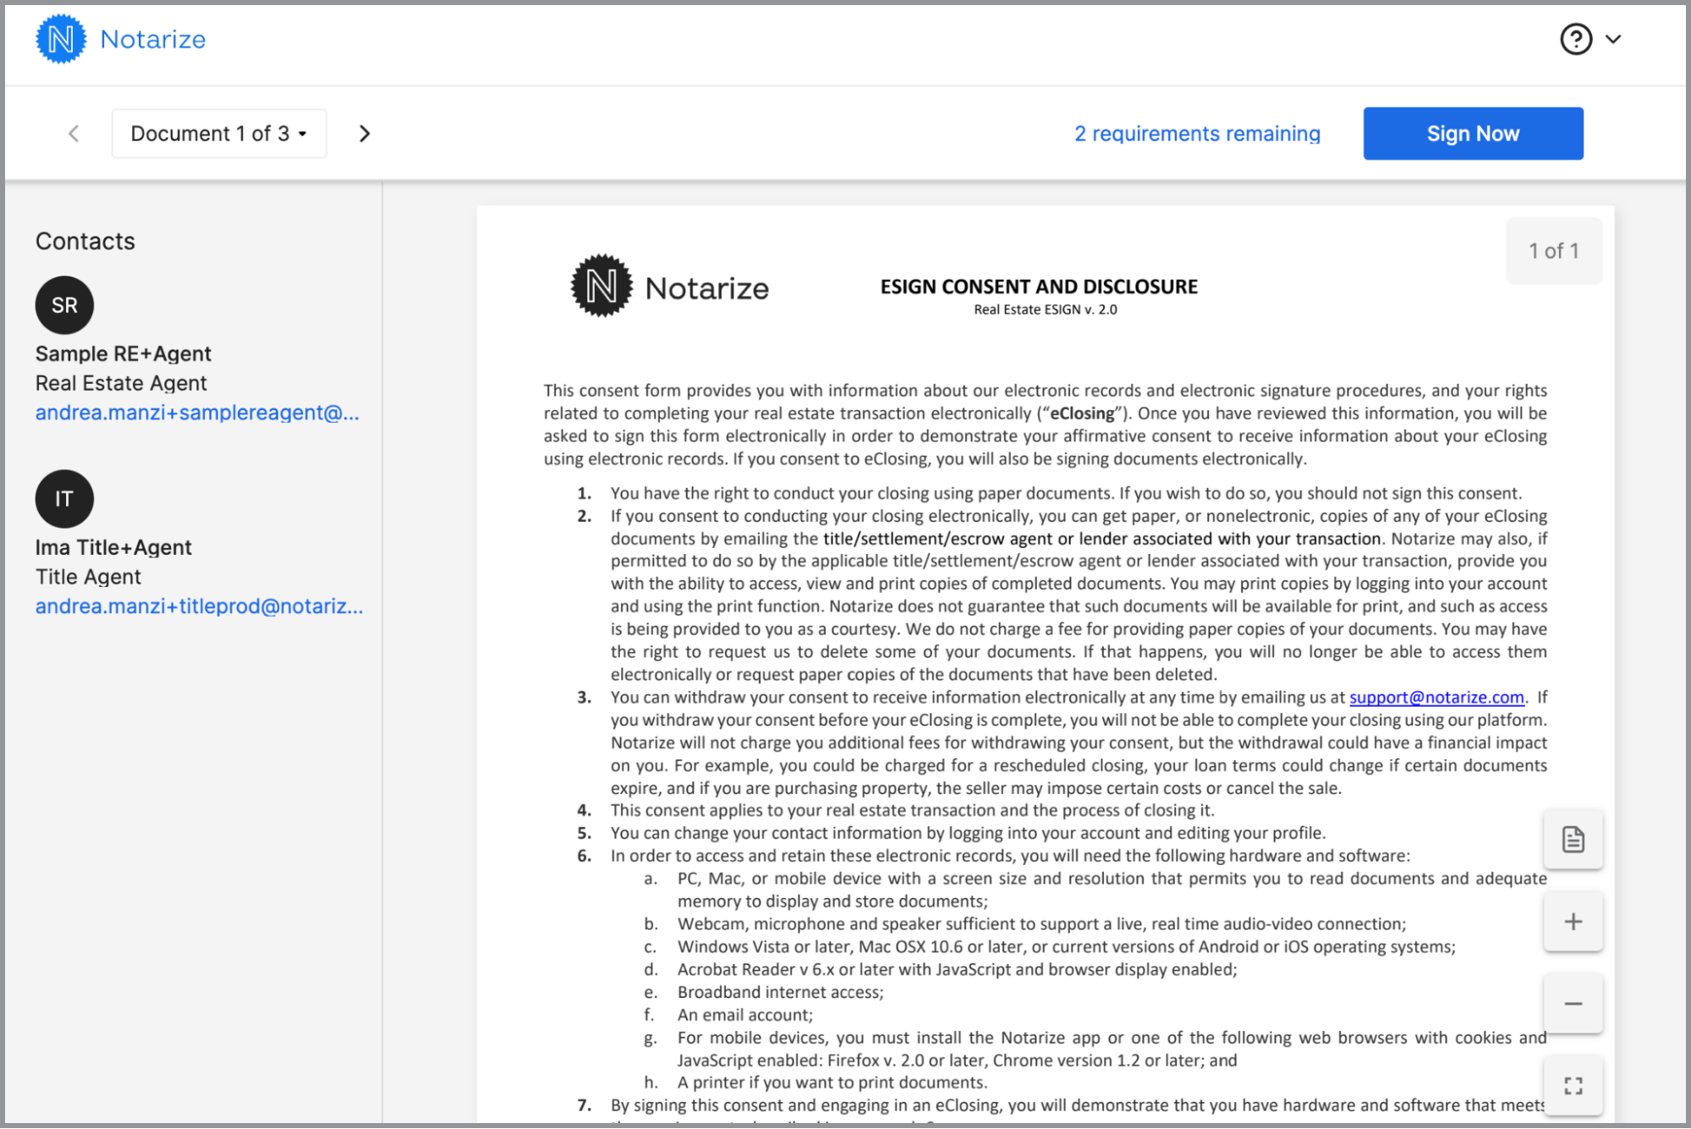Select the SR contact avatar
The height and width of the screenshot is (1129, 1691).
(x=64, y=305)
